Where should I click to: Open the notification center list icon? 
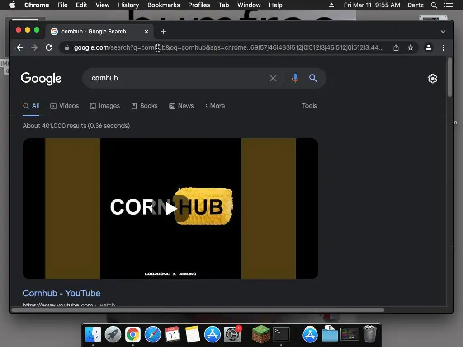[449, 5]
